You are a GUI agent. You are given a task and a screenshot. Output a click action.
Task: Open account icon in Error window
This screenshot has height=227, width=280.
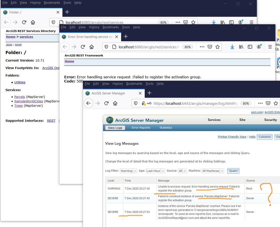[259, 47]
